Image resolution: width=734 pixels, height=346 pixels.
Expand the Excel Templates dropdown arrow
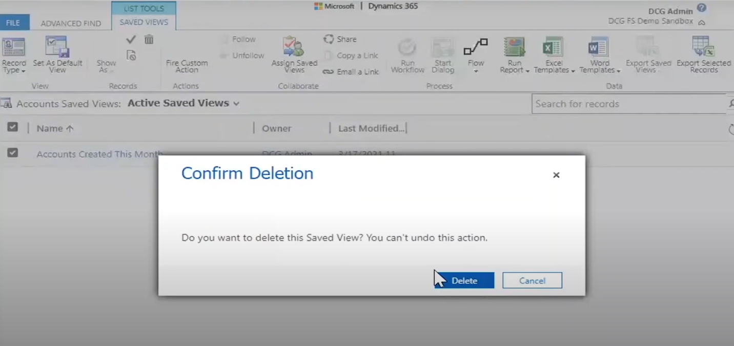point(573,71)
